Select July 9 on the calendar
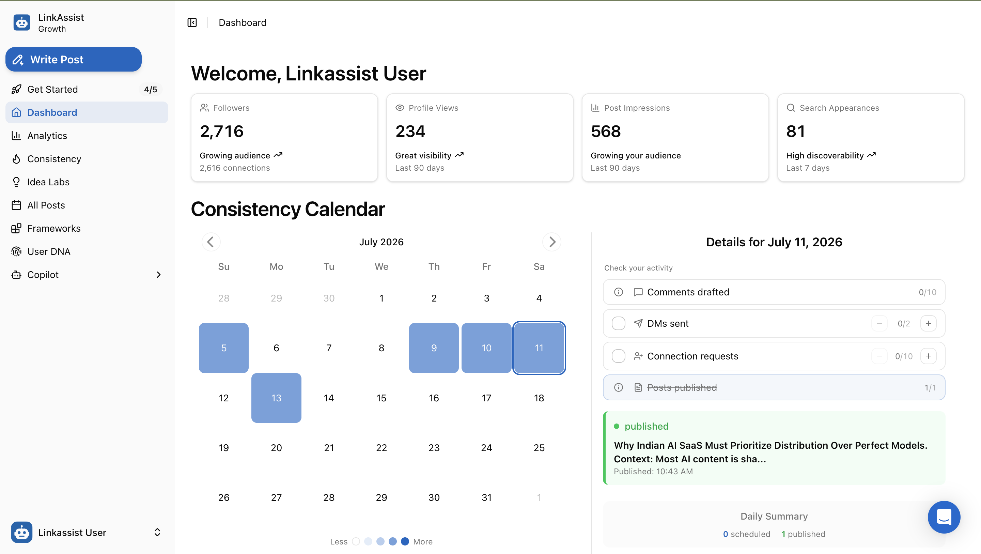Viewport: 981px width, 554px height. 434,348
